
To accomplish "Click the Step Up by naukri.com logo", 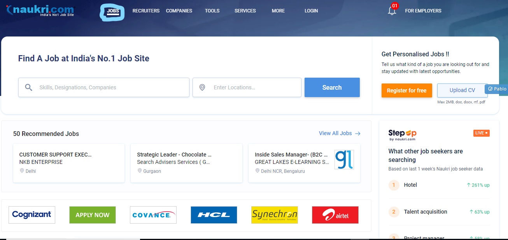I will click(402, 135).
